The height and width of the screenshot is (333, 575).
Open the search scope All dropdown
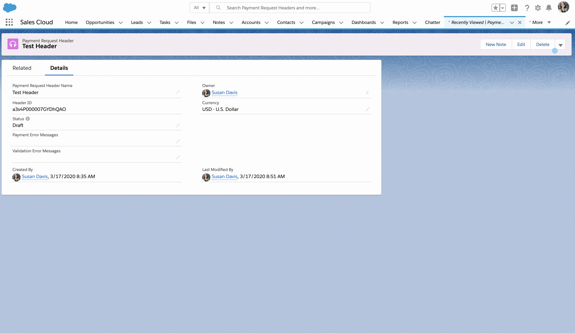coord(199,7)
